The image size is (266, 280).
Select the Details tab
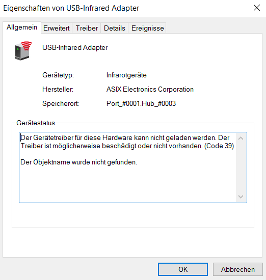coord(115,28)
